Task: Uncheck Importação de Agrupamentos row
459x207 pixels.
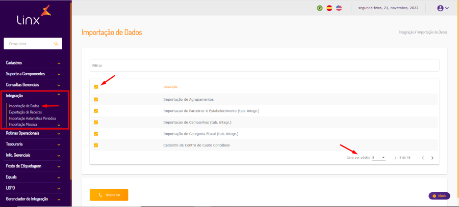Action: point(96,100)
